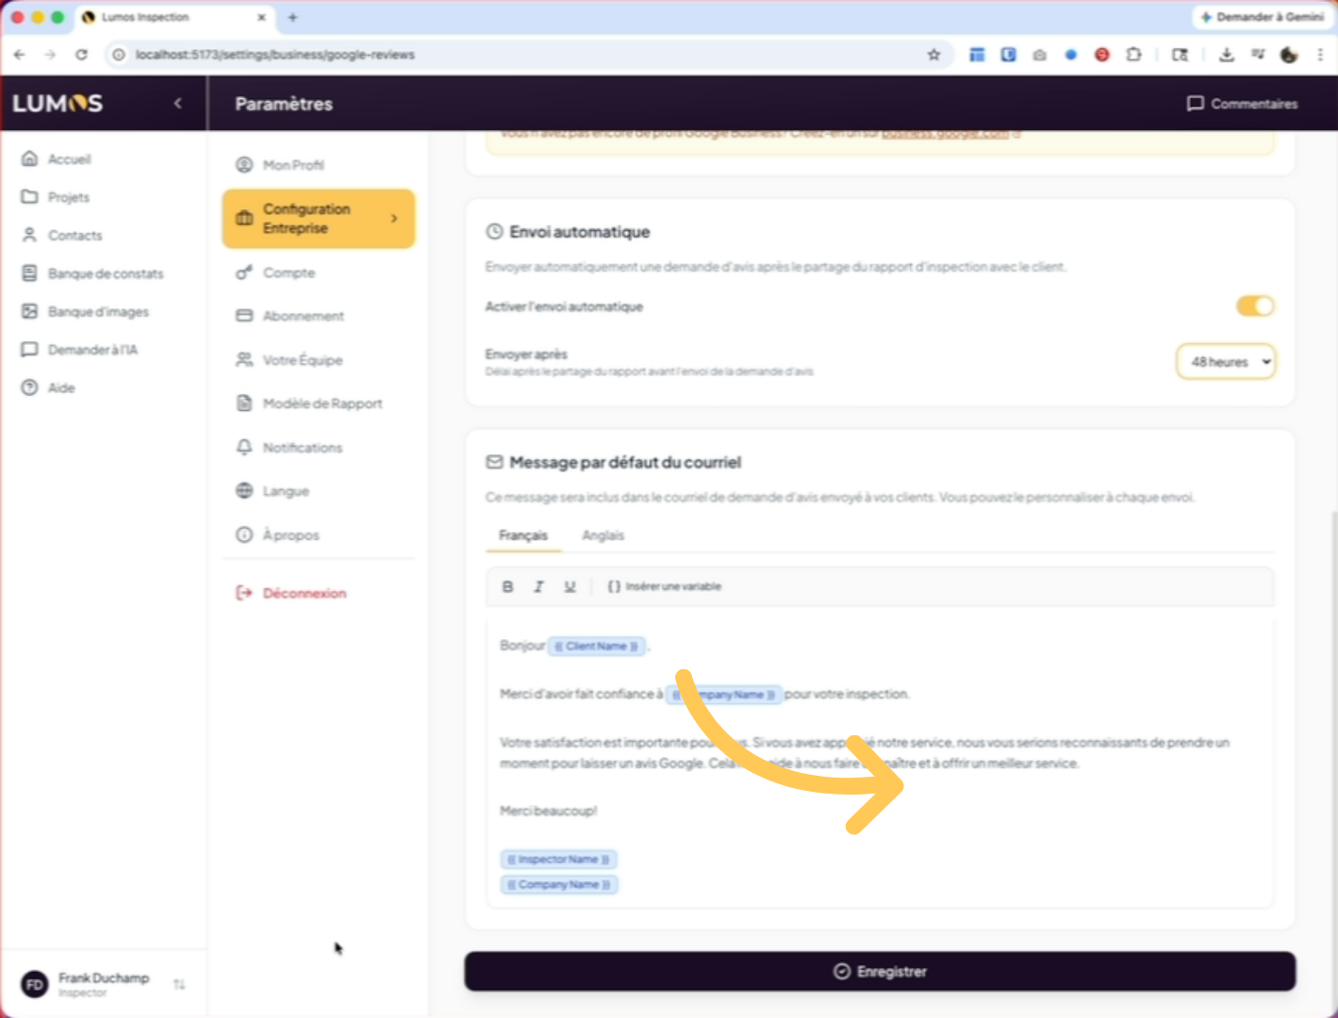Click Insérer une variable button
1338x1018 pixels.
coord(664,586)
